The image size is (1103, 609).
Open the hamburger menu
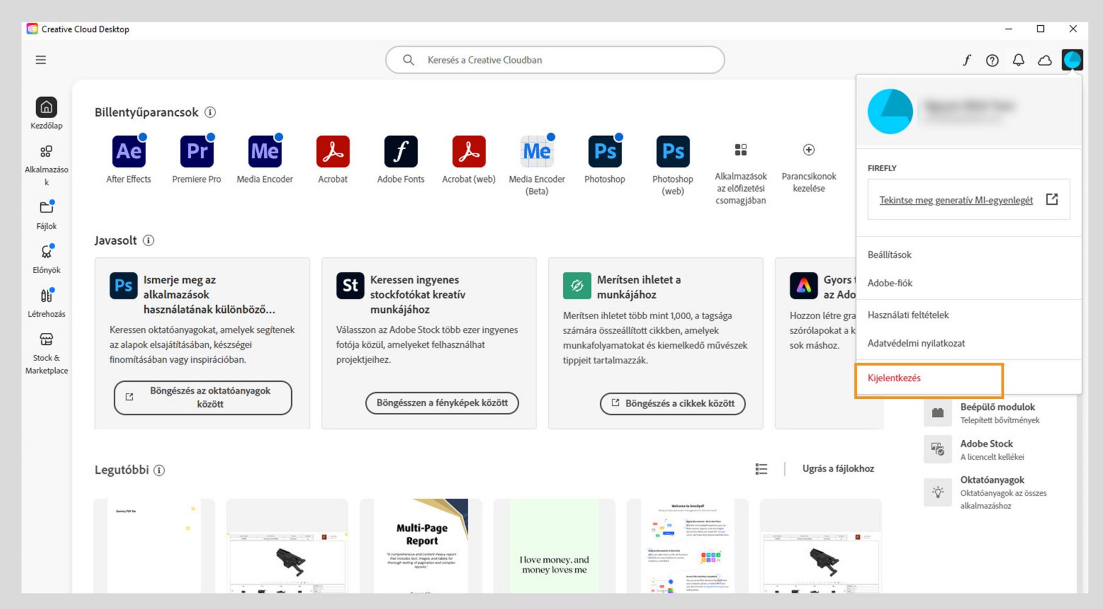[x=41, y=60]
